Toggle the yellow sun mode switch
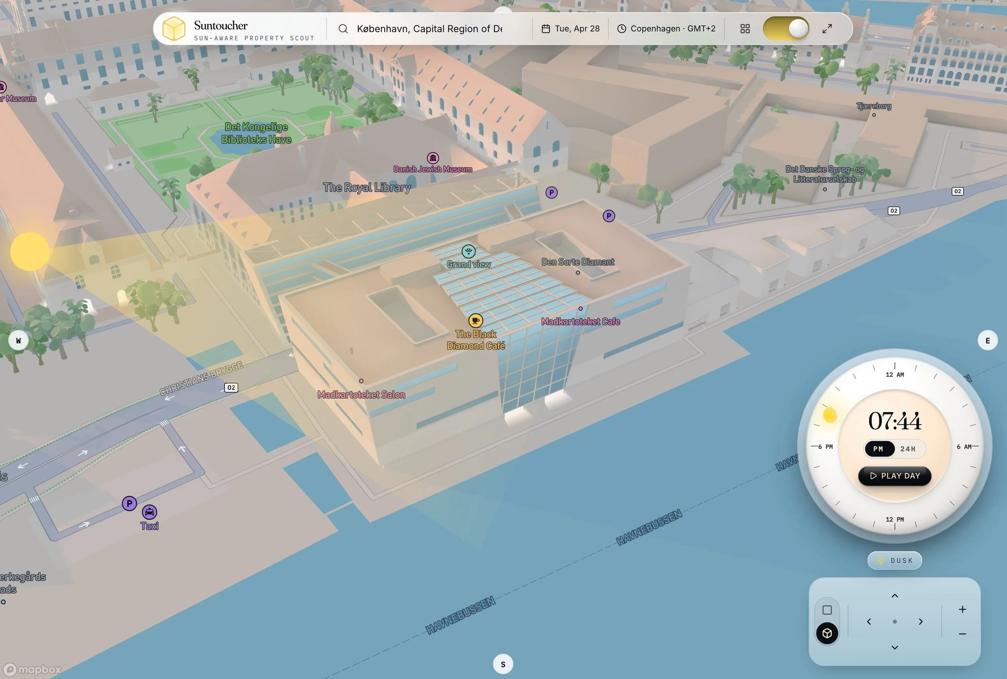The width and height of the screenshot is (1007, 679). [785, 29]
